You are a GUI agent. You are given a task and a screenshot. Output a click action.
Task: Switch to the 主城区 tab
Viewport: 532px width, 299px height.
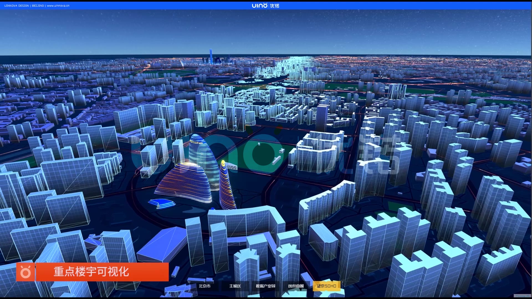[x=235, y=286]
